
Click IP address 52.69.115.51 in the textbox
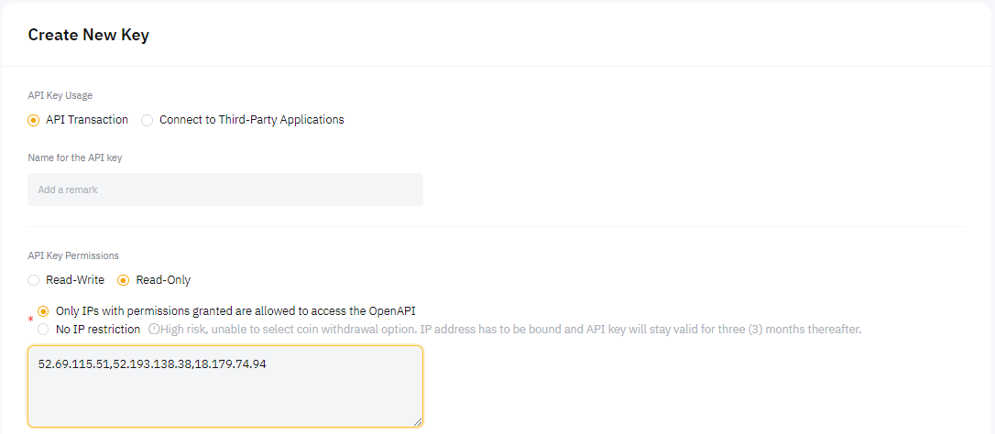pyautogui.click(x=73, y=364)
